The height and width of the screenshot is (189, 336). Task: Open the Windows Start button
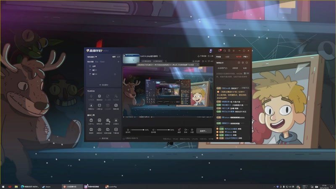(x=3, y=186)
